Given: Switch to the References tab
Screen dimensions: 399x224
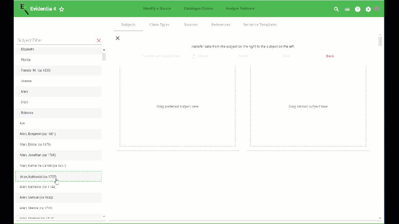Looking at the screenshot, I should tap(221, 25).
